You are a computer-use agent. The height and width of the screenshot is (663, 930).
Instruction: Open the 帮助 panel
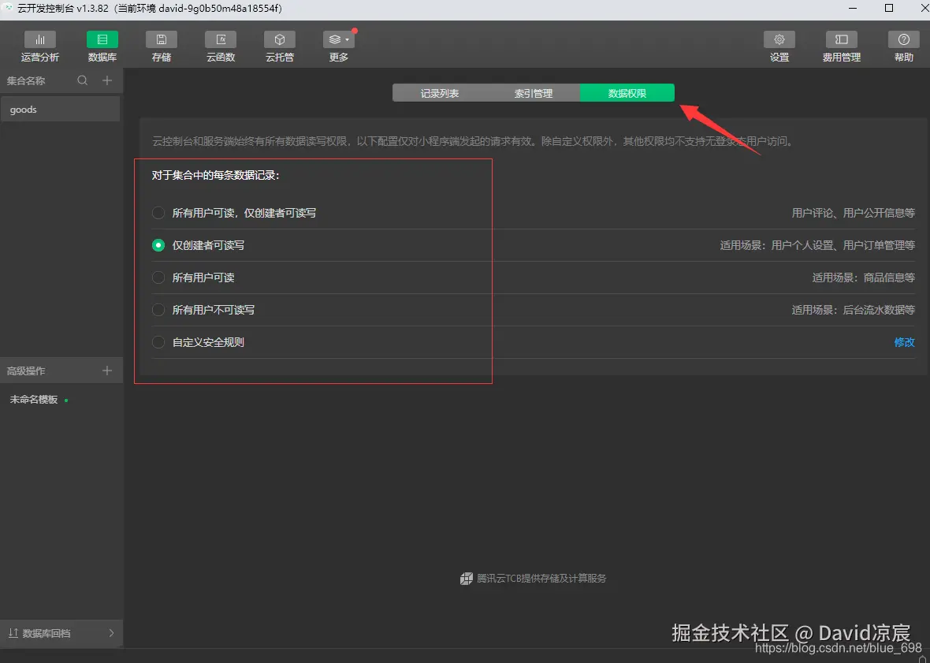pyautogui.click(x=903, y=46)
